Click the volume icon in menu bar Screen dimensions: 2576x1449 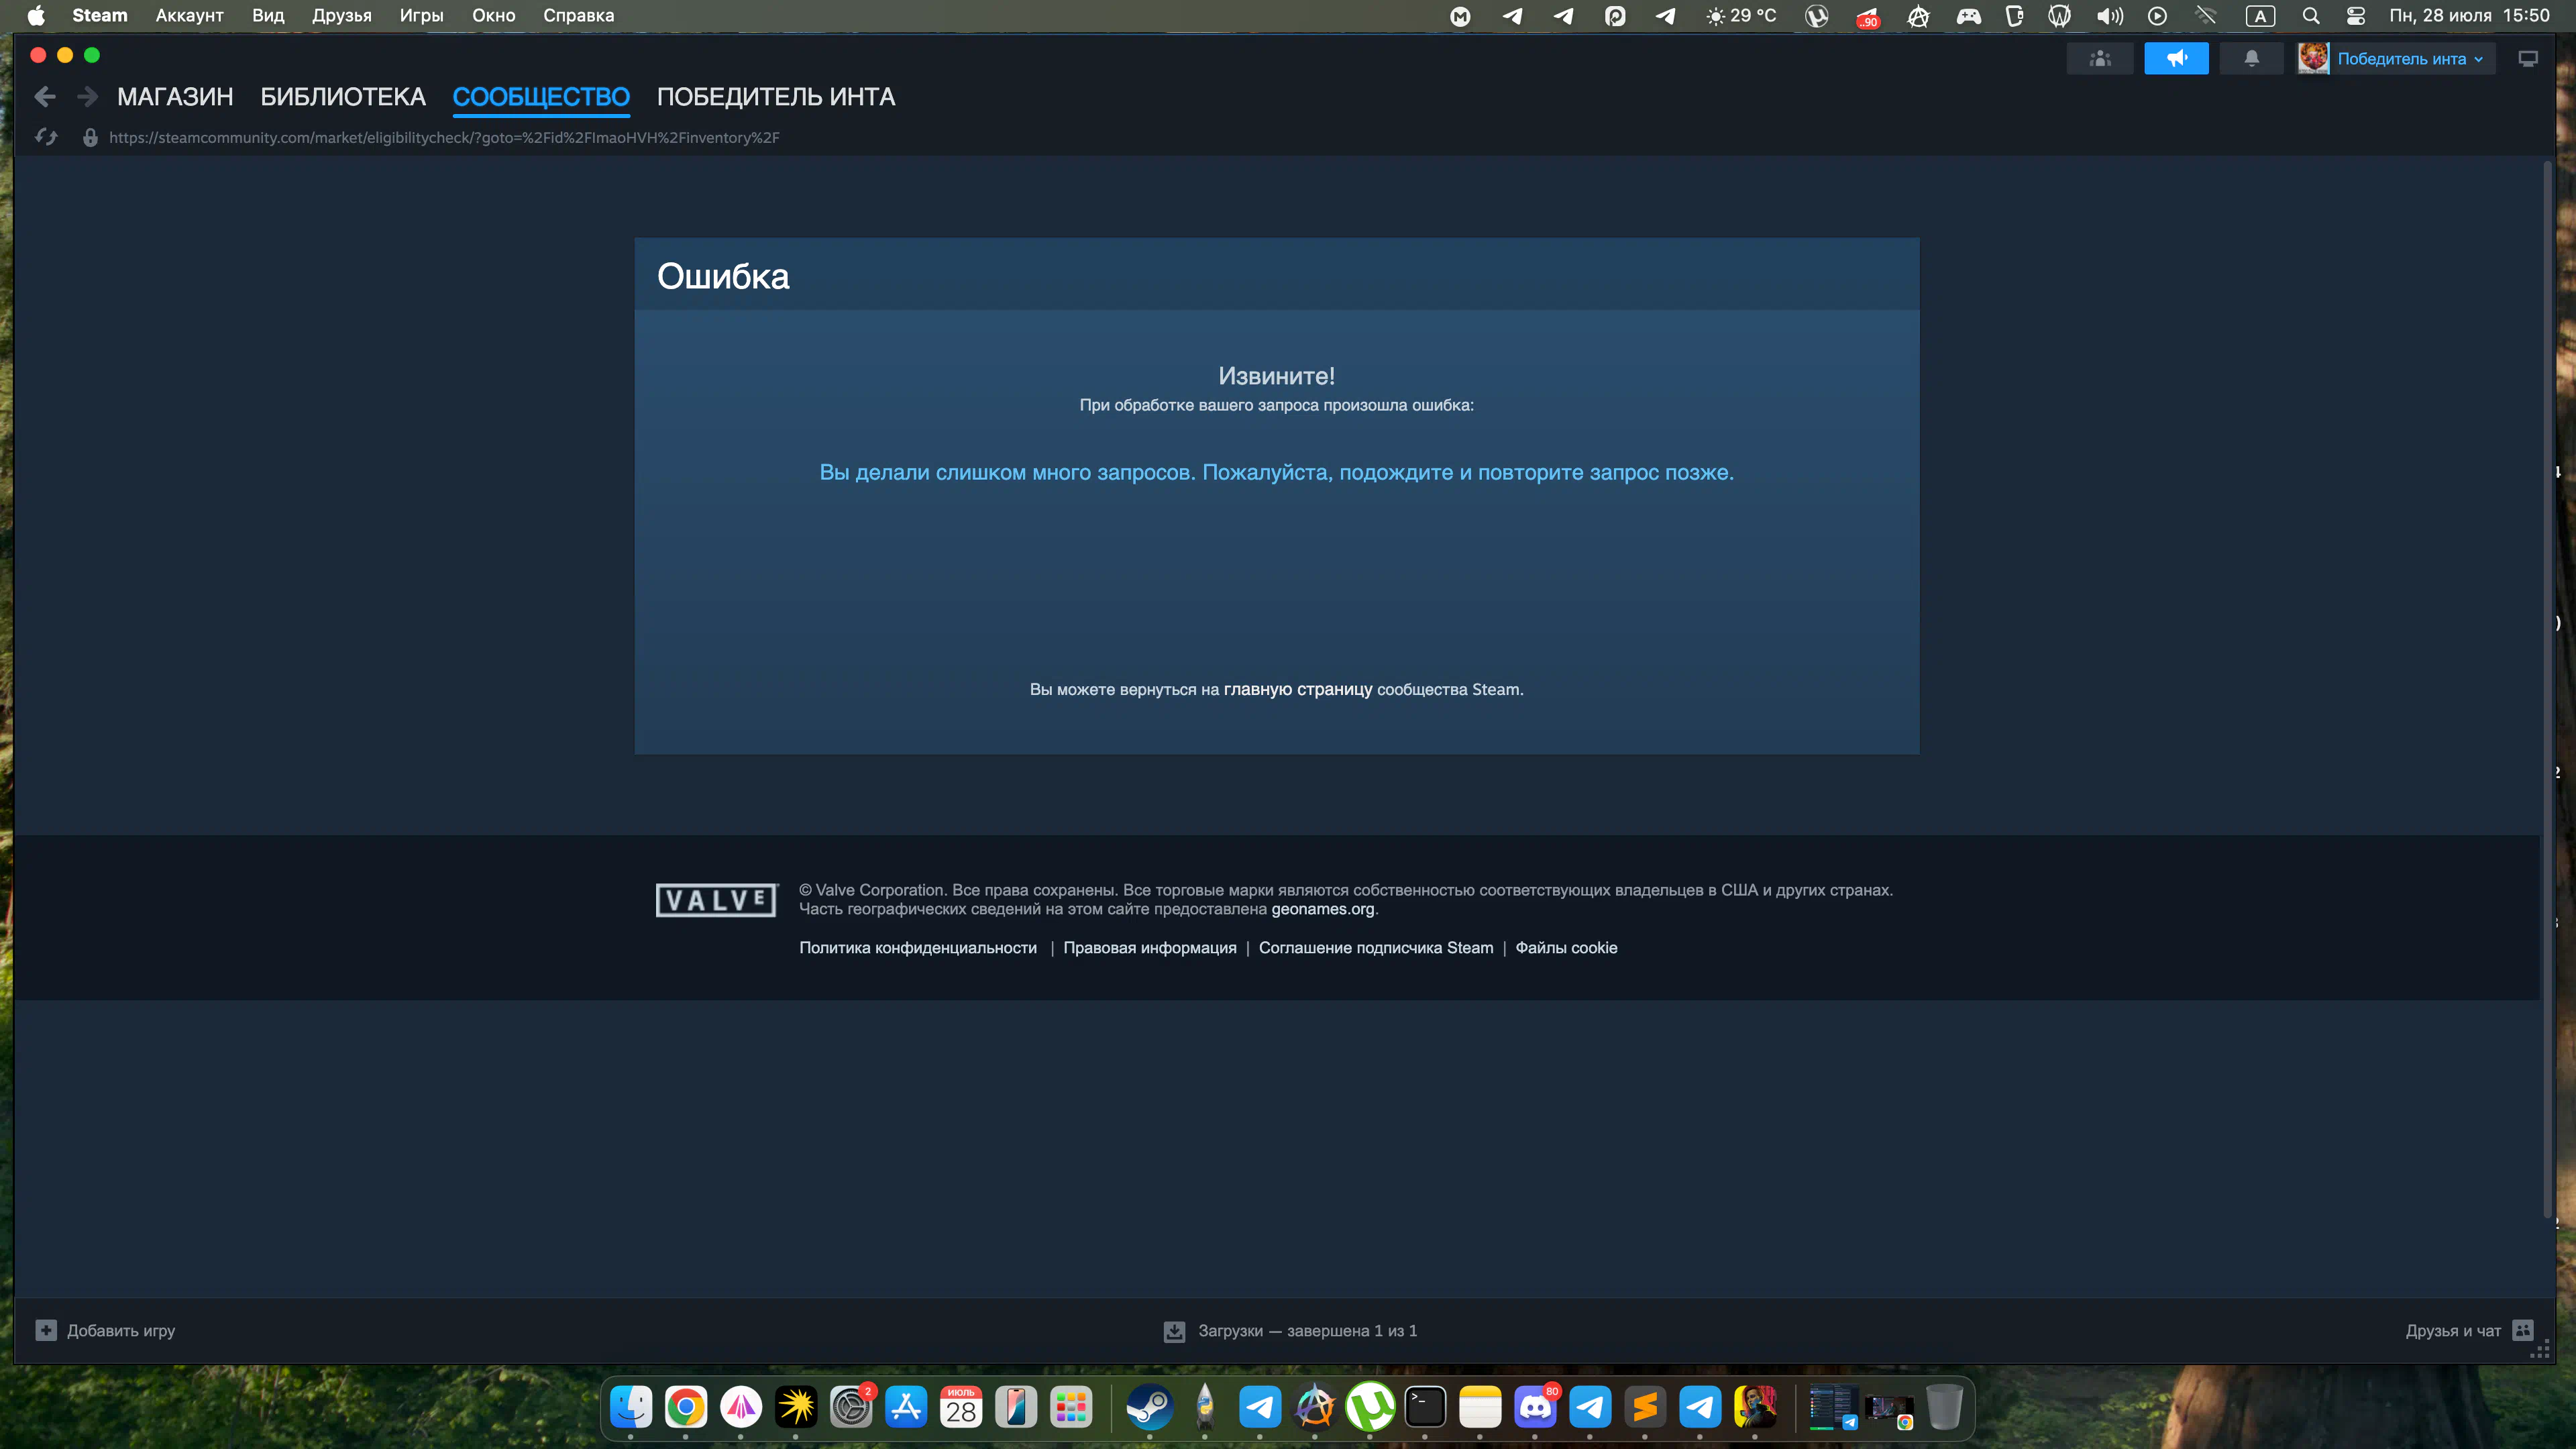point(2109,15)
